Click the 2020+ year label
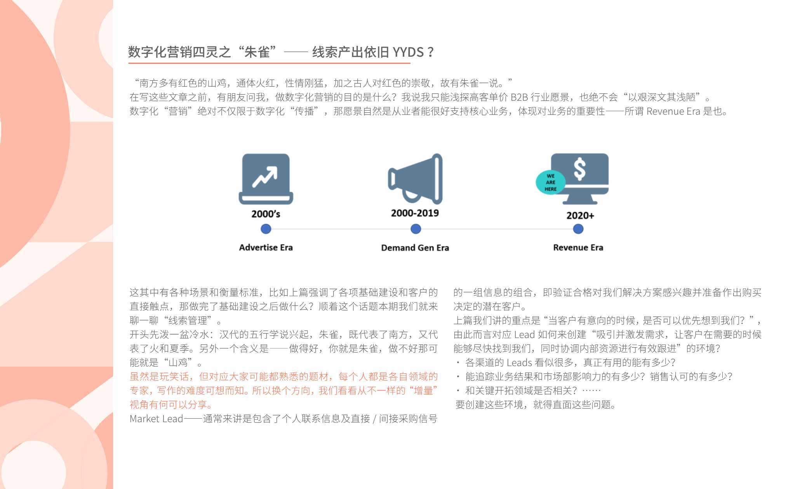The height and width of the screenshot is (489, 795). tap(580, 216)
